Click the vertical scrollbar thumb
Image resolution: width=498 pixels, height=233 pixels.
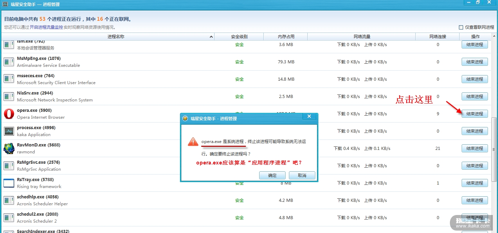(494, 150)
